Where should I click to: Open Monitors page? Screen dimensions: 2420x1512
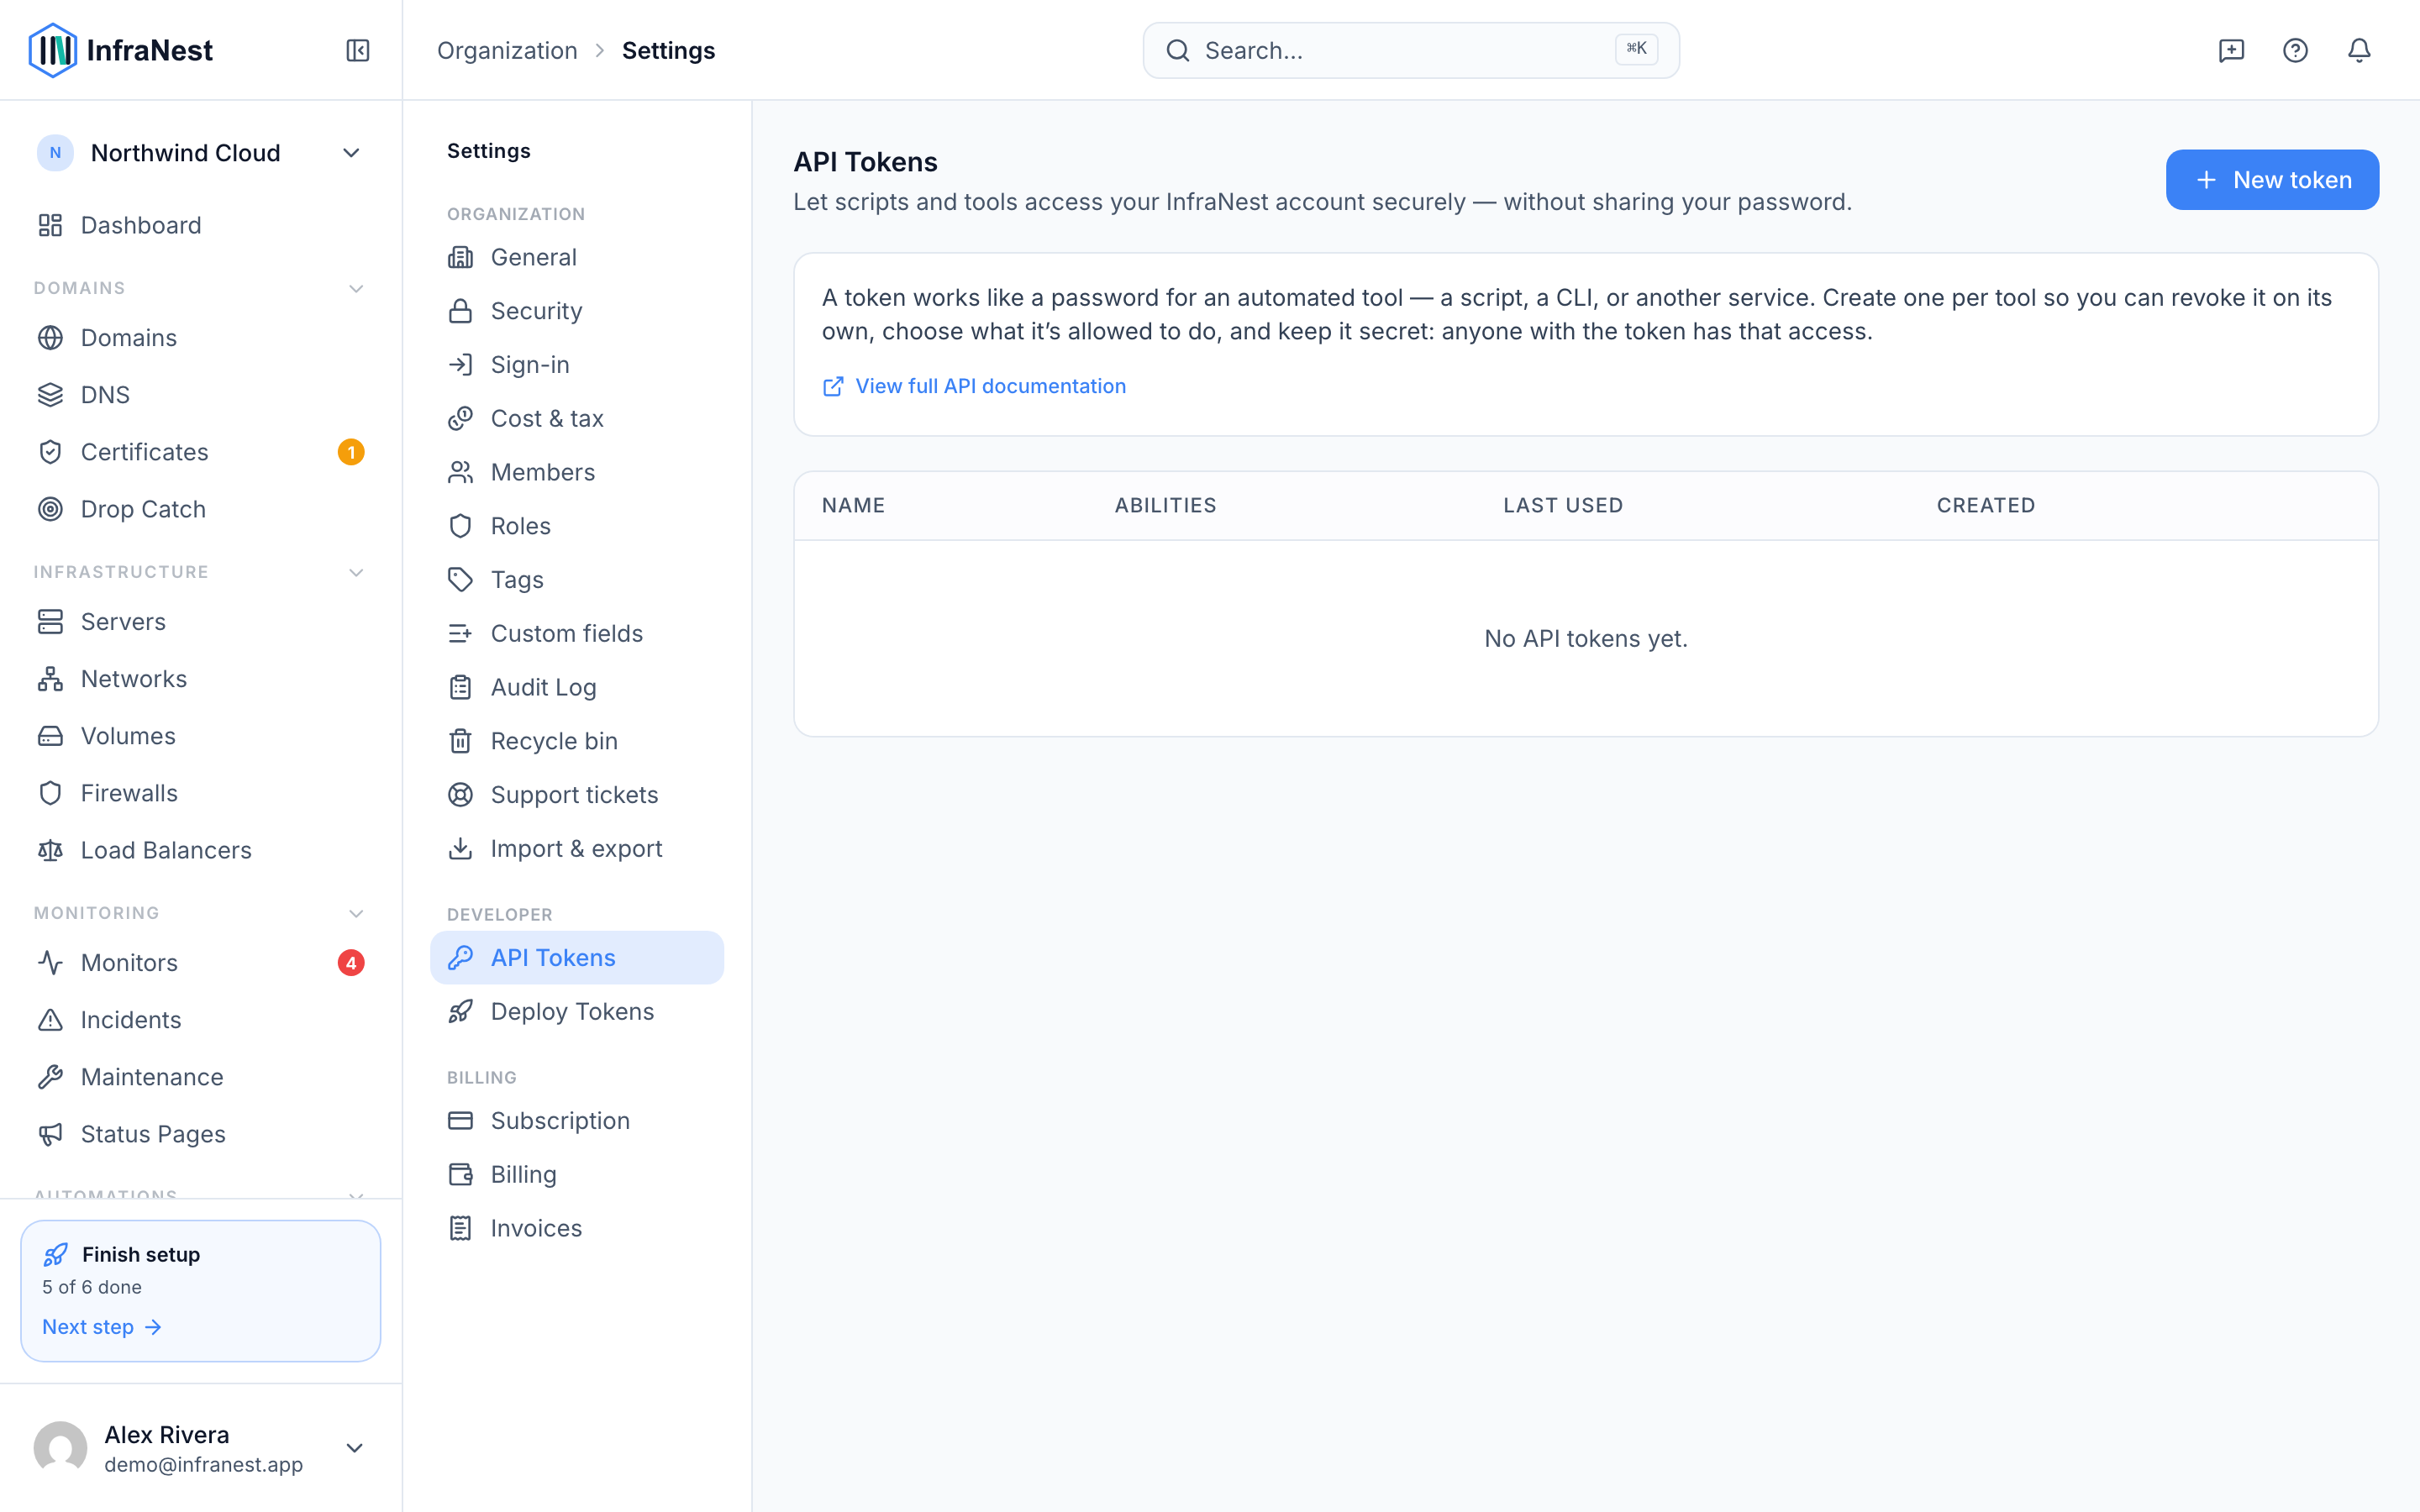pos(200,963)
